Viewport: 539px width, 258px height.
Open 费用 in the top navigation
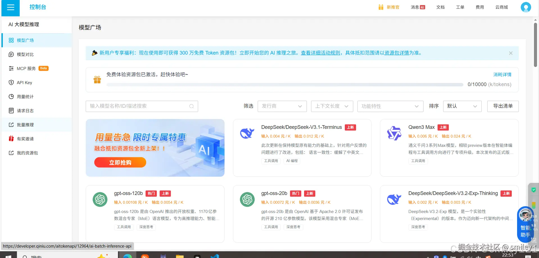click(480, 7)
